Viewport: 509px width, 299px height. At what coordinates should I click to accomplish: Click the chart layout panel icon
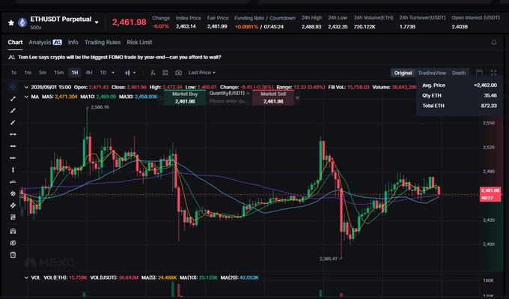pyautogui.click(x=479, y=73)
